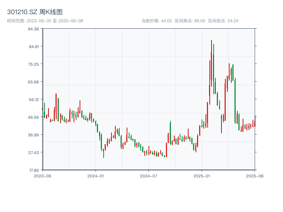Click the y-axis label 36.99
Image resolution: width=283 pixels, height=212 pixels.
(33, 135)
